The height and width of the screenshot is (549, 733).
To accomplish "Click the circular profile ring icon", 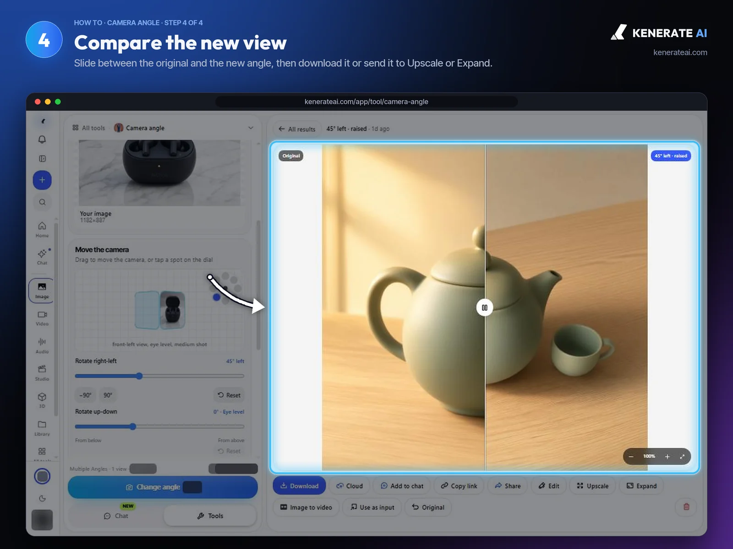I will coord(42,476).
